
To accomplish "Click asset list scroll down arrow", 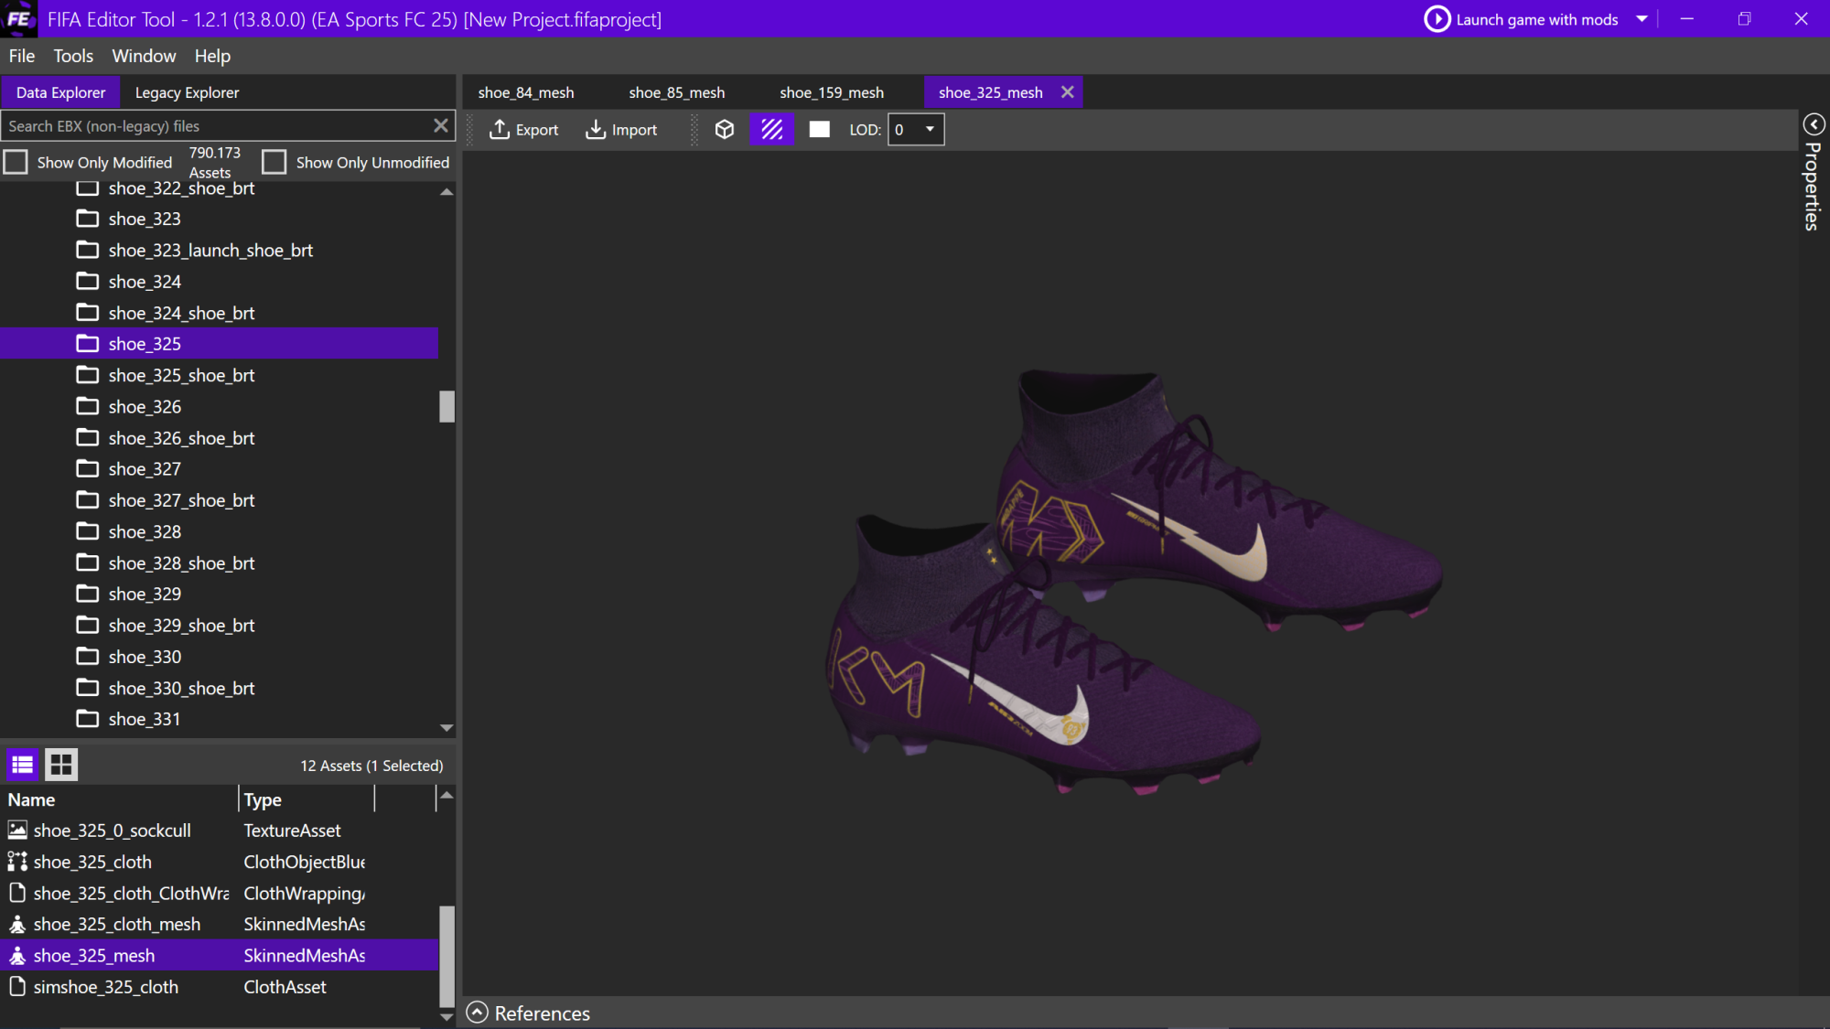I will tap(447, 1017).
